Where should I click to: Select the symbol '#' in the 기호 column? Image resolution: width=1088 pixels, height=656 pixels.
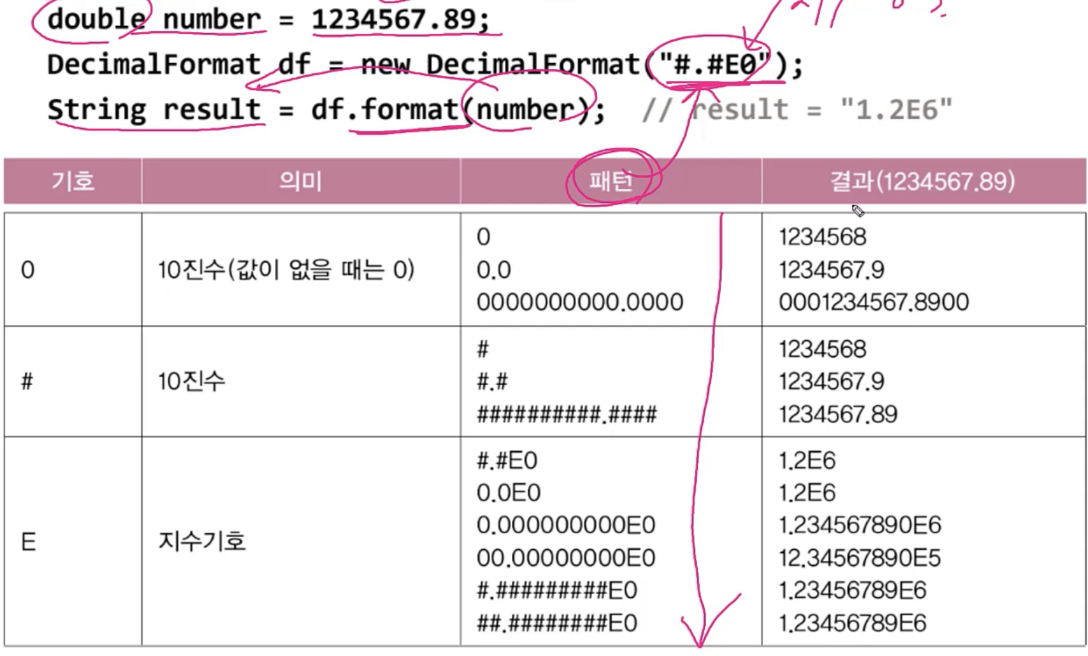(x=27, y=381)
